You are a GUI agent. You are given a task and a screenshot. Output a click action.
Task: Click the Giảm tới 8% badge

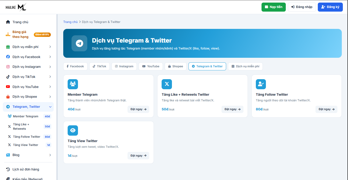[x=42, y=35]
